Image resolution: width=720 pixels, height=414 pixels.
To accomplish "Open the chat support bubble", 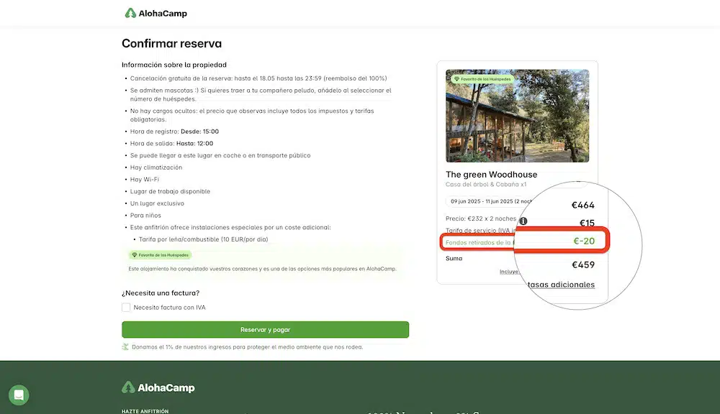I will tap(18, 395).
